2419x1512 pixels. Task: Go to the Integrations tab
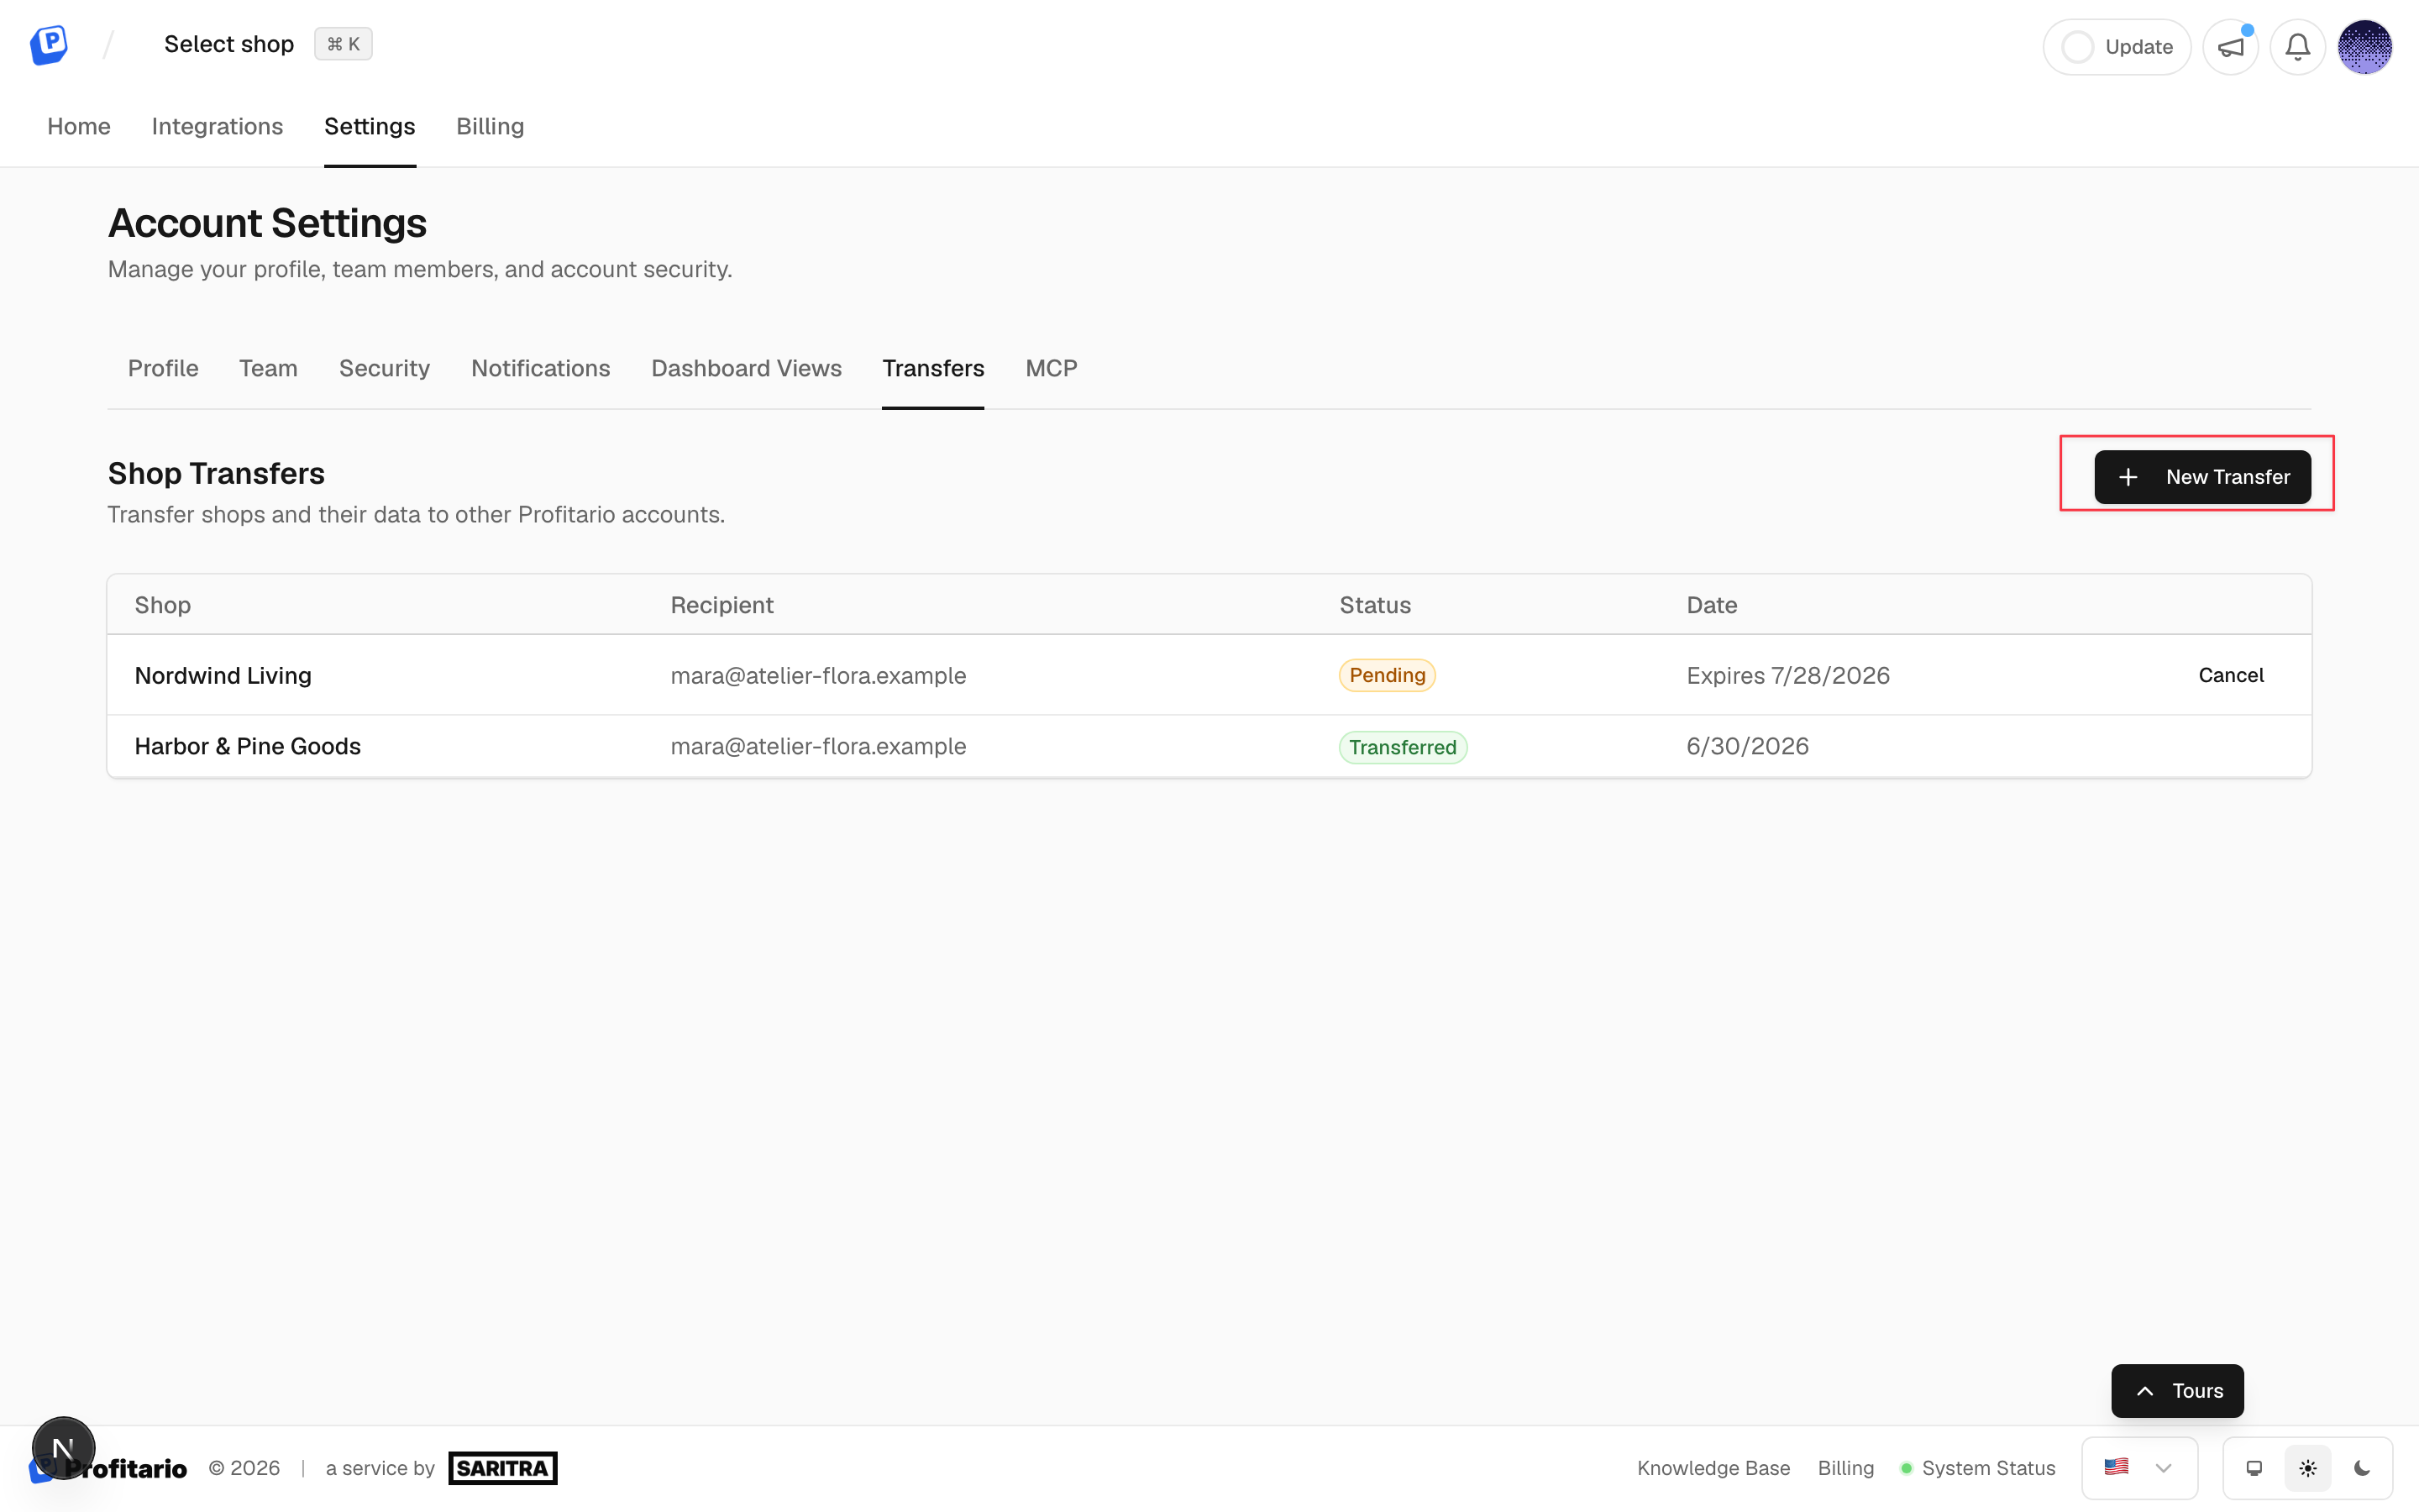point(217,126)
